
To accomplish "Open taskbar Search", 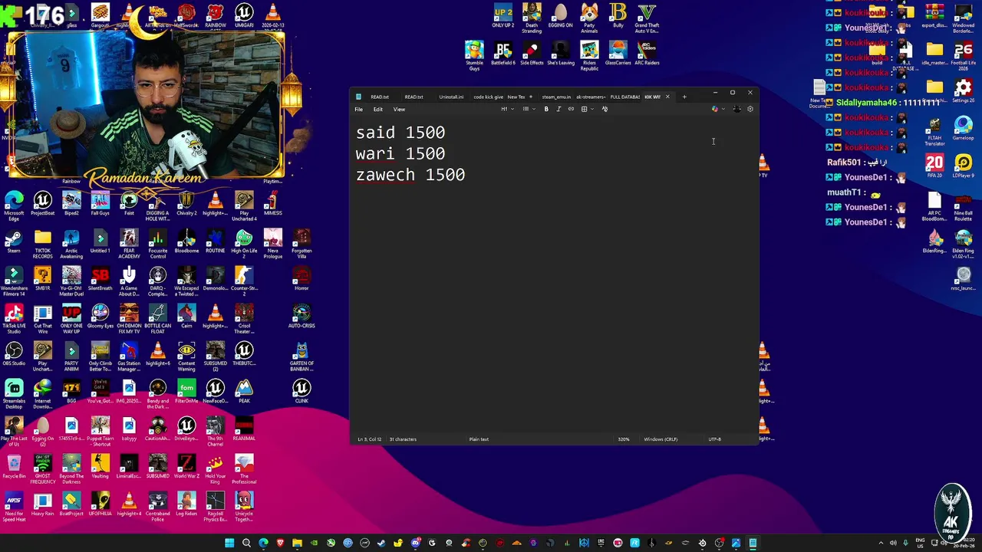I will 246,543.
